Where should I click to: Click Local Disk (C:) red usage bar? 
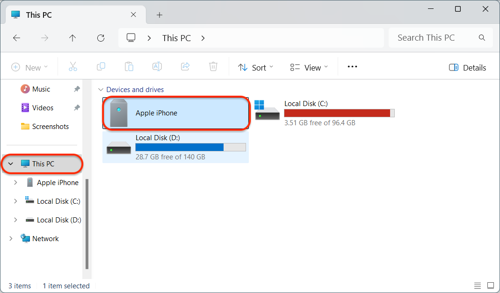(339, 113)
